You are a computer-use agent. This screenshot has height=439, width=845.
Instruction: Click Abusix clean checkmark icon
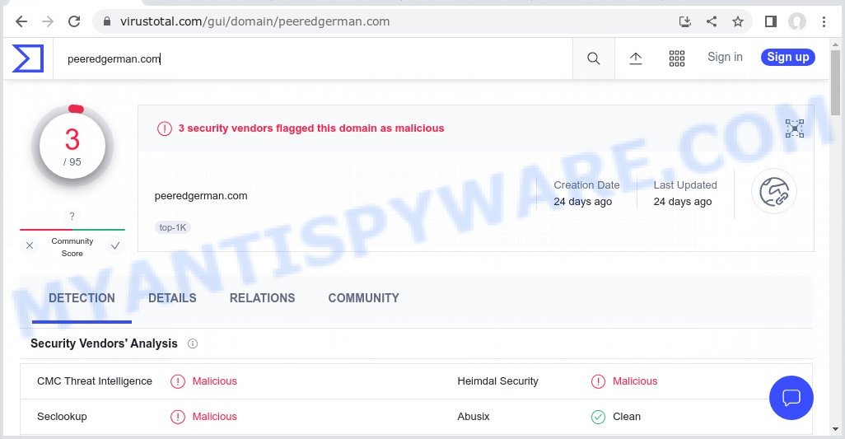(598, 417)
